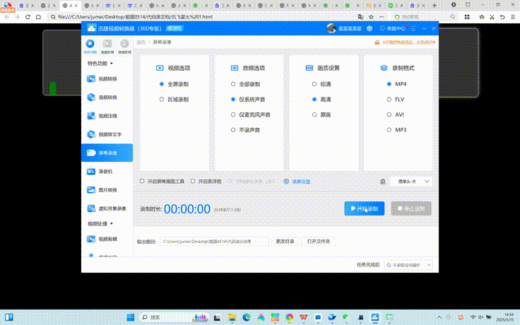Select 区域录制 radio option

(x=174, y=100)
